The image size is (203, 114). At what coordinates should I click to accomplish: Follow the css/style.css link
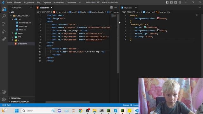[94, 40]
